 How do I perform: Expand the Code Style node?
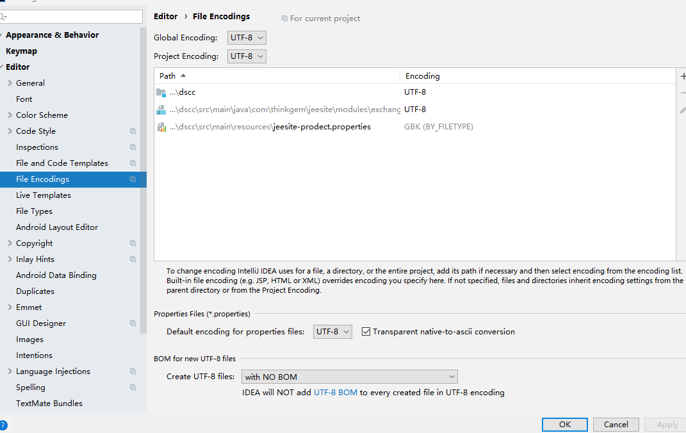[10, 131]
